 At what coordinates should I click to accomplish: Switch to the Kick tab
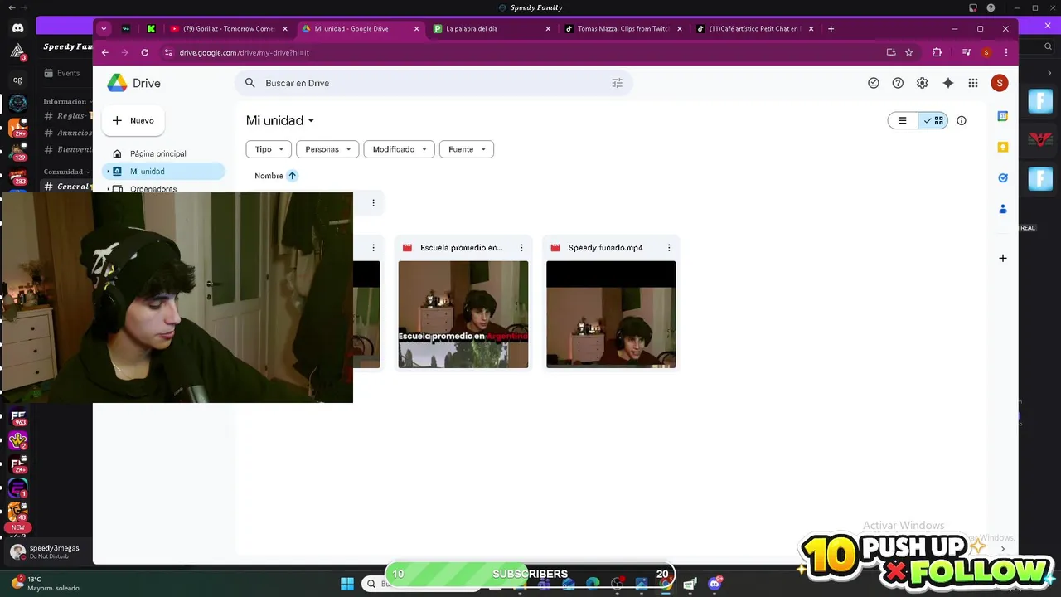click(151, 28)
